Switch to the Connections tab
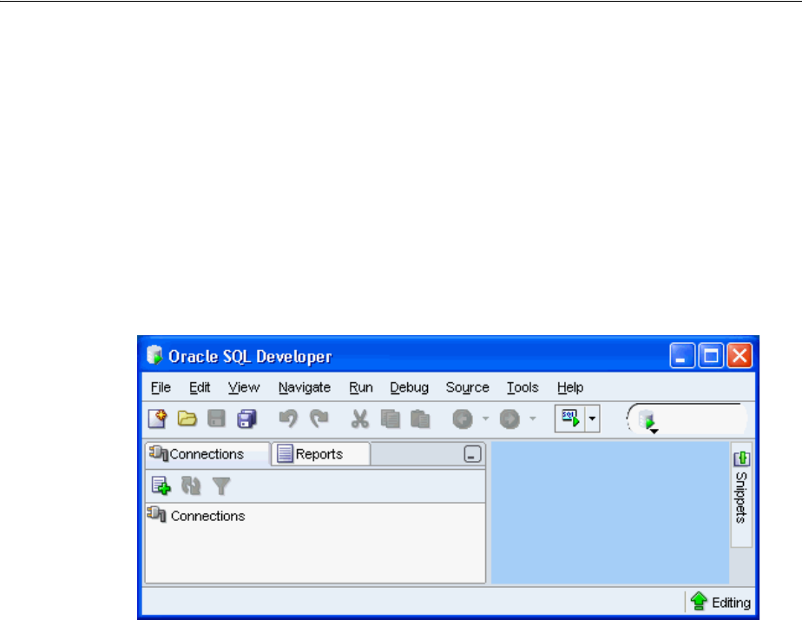This screenshot has height=620, width=802. click(x=207, y=454)
